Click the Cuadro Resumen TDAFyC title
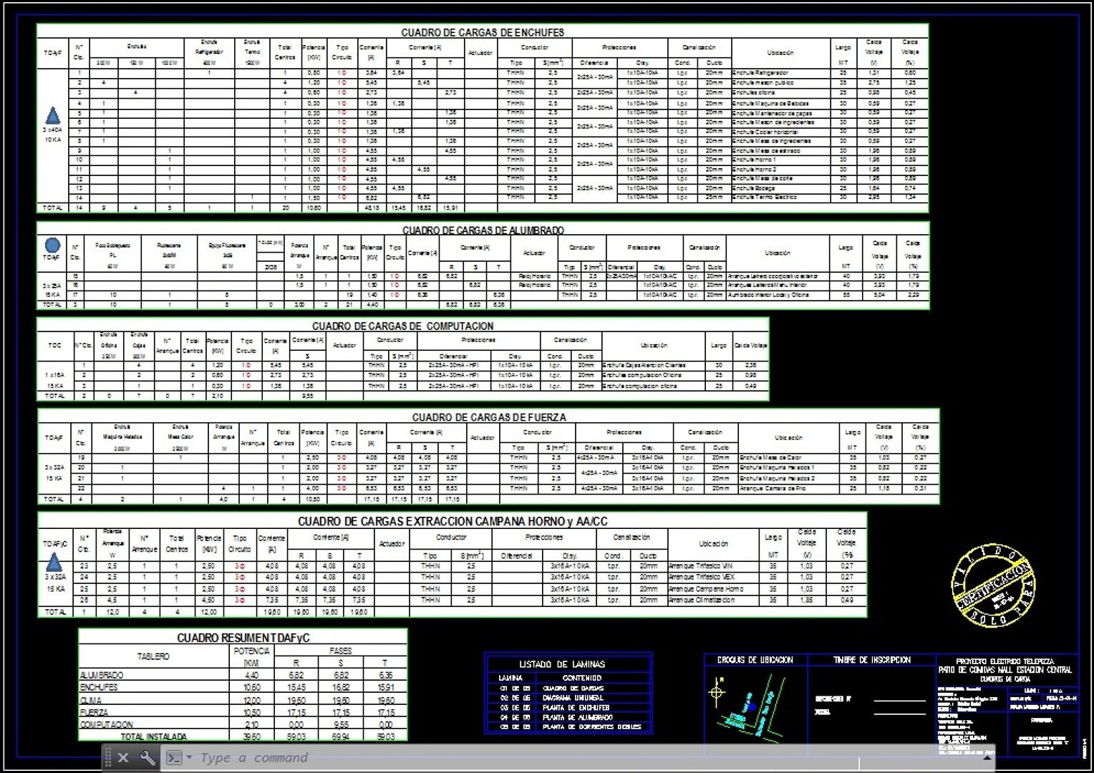 (243, 638)
